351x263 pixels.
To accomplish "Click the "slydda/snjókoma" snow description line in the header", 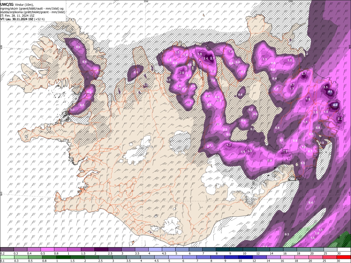I will click(33, 12).
